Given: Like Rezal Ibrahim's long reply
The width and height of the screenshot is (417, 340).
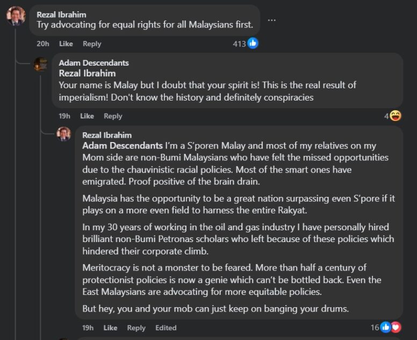Looking at the screenshot, I should [110, 328].
